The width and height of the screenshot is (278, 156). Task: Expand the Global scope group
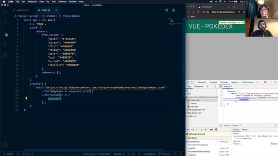233,144
